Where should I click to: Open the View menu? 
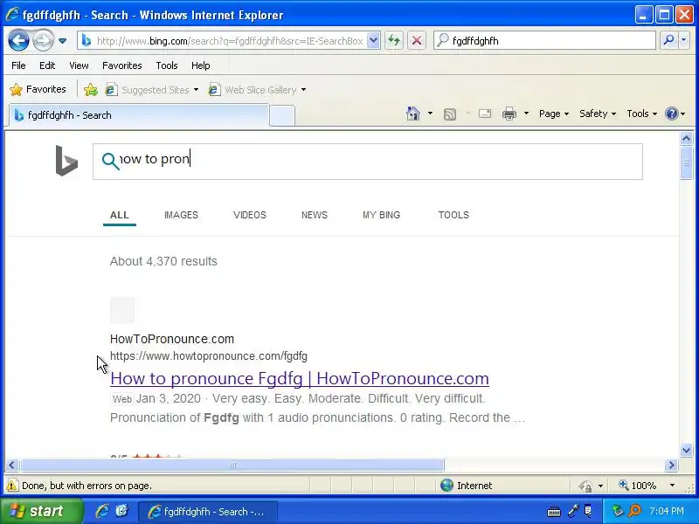(x=79, y=65)
